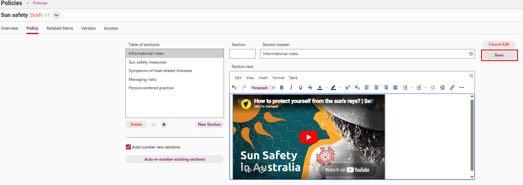Viewport: 523px width, 185px height.
Task: Switch to the Related Items tab
Action: tap(60, 28)
